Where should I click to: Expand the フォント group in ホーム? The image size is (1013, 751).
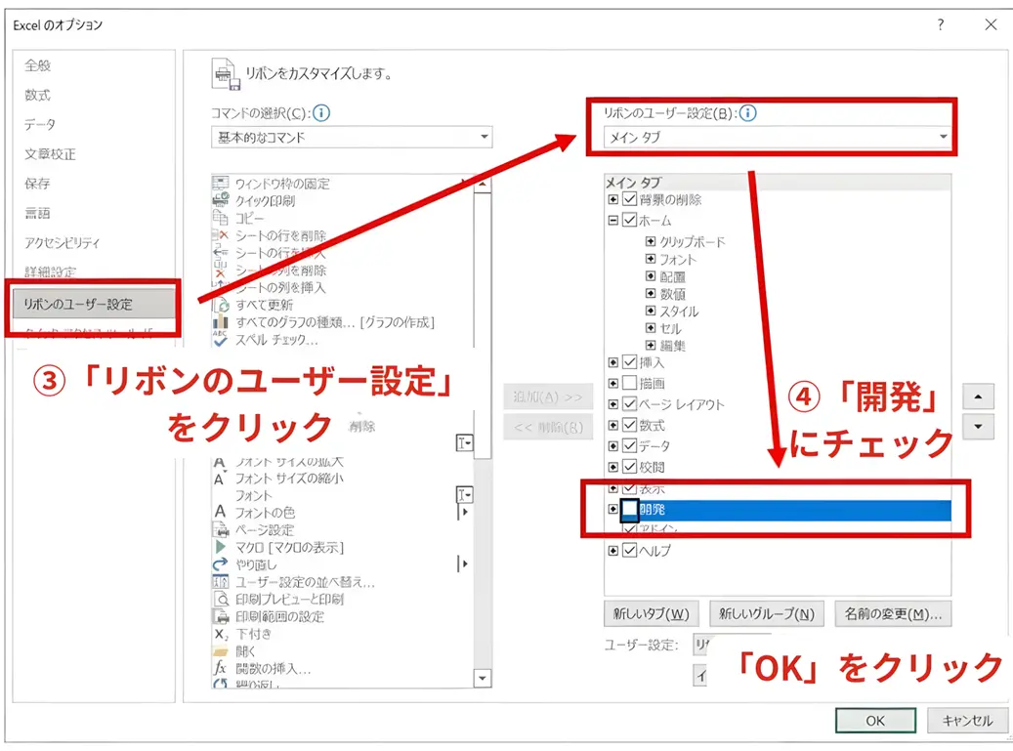coord(651,259)
